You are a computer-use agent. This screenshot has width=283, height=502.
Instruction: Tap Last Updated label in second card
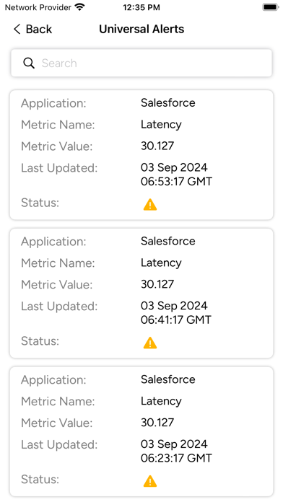tap(59, 307)
